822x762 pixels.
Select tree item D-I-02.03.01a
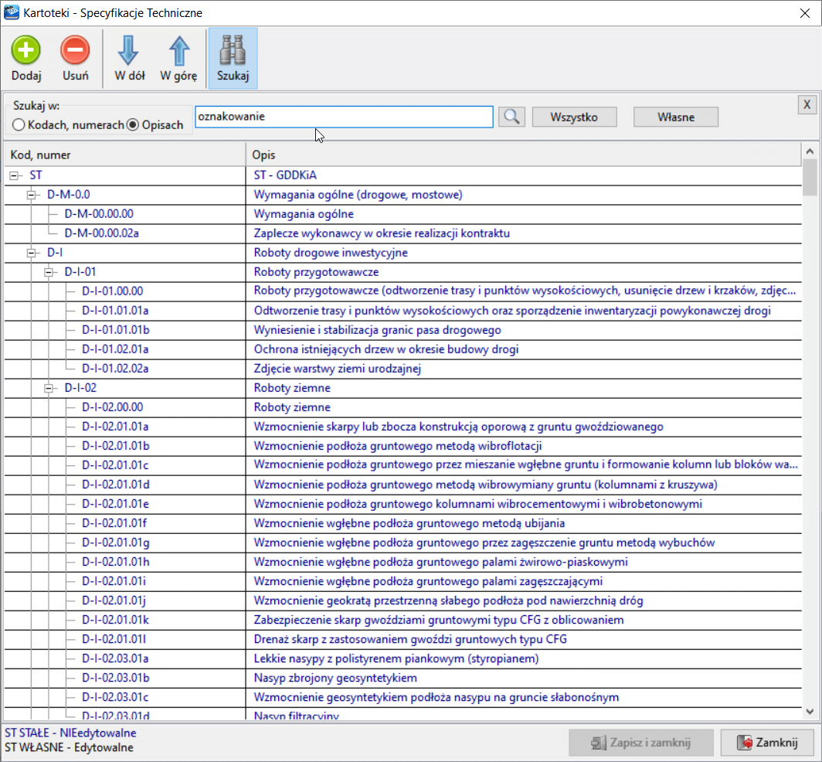pos(115,658)
